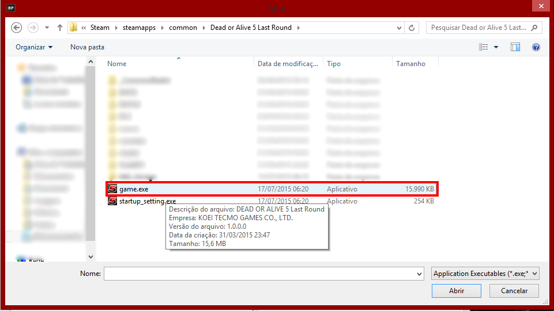Create folder with Nova pasta
Image resolution: width=554 pixels, height=311 pixels.
[87, 47]
